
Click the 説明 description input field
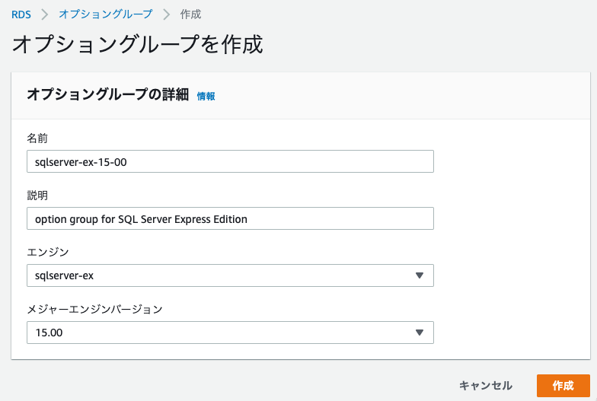(x=230, y=218)
